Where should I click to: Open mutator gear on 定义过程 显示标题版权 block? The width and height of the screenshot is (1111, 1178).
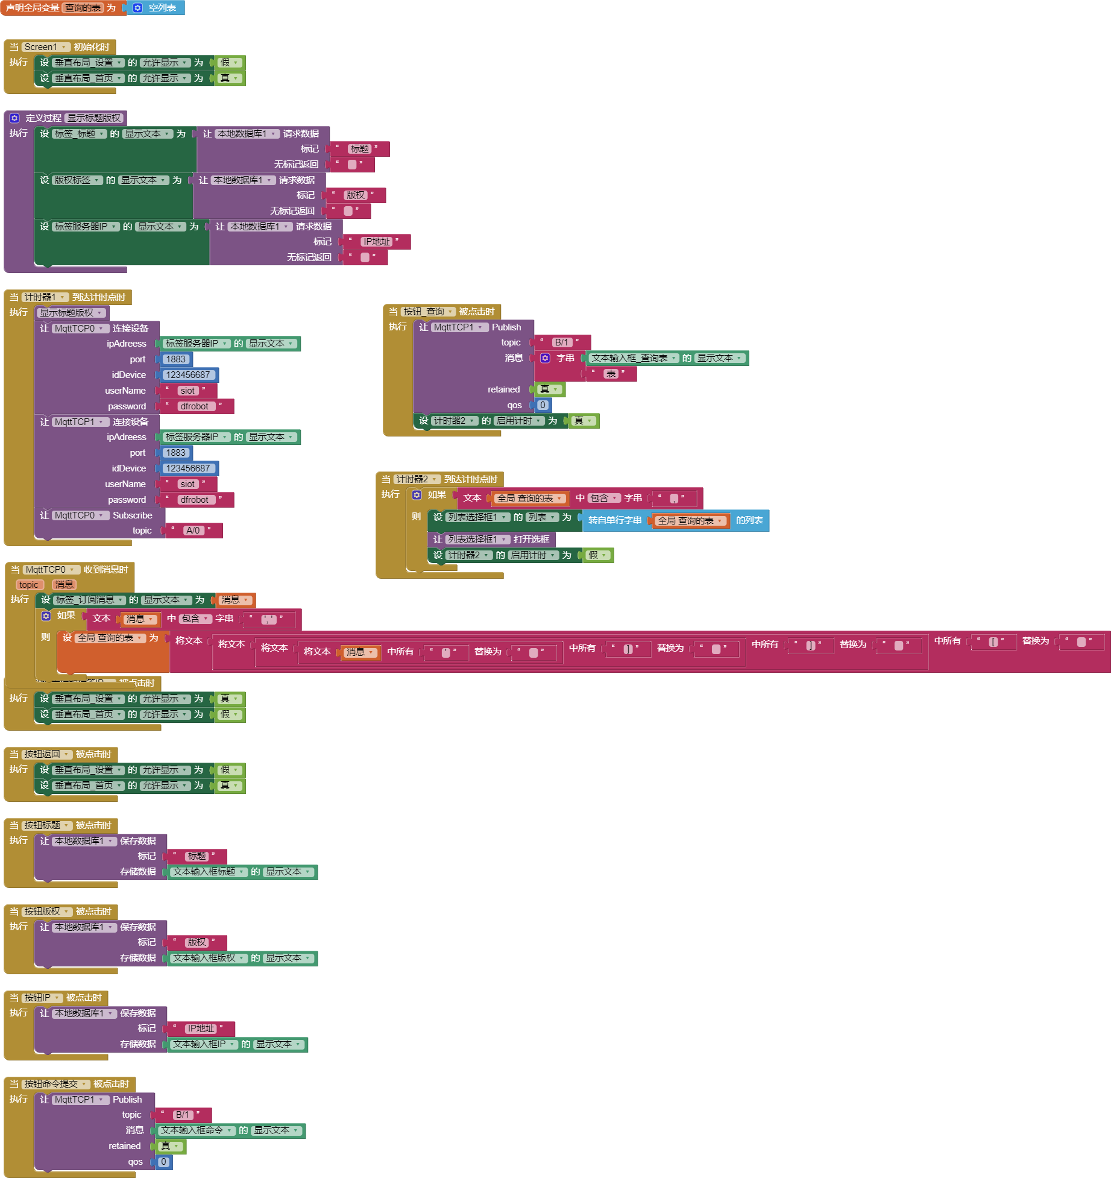click(x=14, y=118)
